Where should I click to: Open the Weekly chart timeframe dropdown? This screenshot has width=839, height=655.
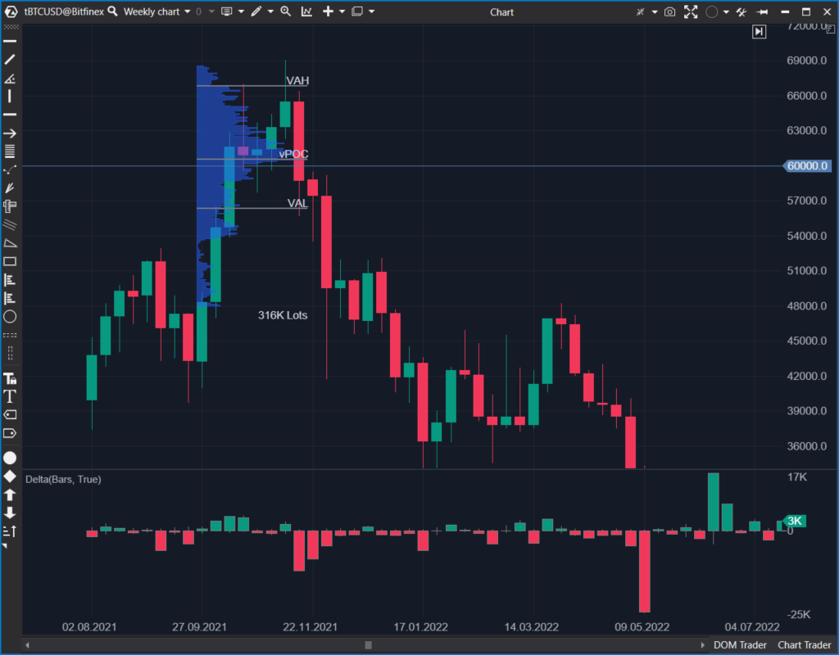point(156,11)
